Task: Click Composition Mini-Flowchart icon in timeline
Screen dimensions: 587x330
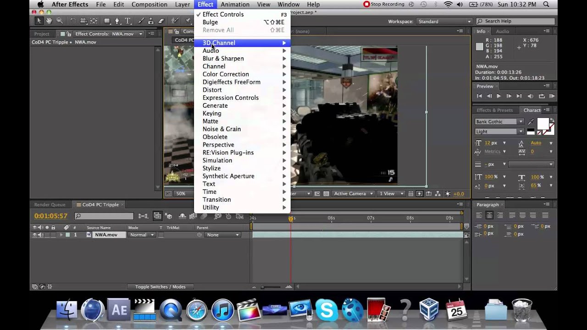Action: [143, 216]
